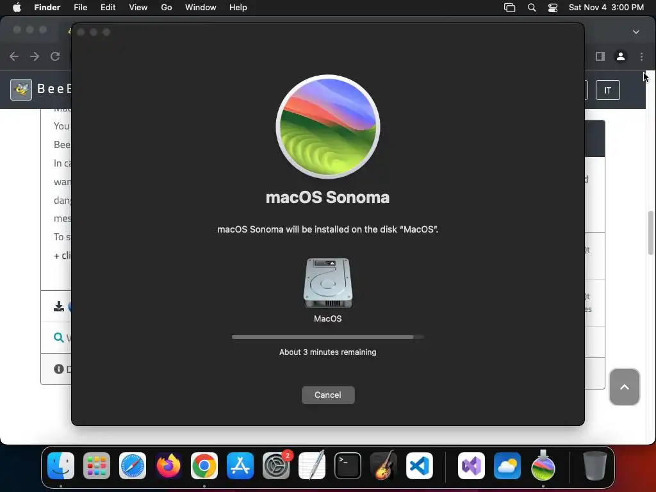This screenshot has width=656, height=492.
Task: Launch GarageBand from the Dock
Action: [384, 466]
